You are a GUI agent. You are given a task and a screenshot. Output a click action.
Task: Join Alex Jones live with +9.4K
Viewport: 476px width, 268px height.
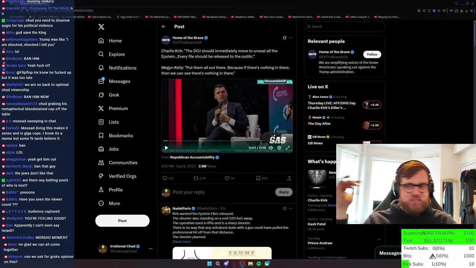[x=372, y=105]
